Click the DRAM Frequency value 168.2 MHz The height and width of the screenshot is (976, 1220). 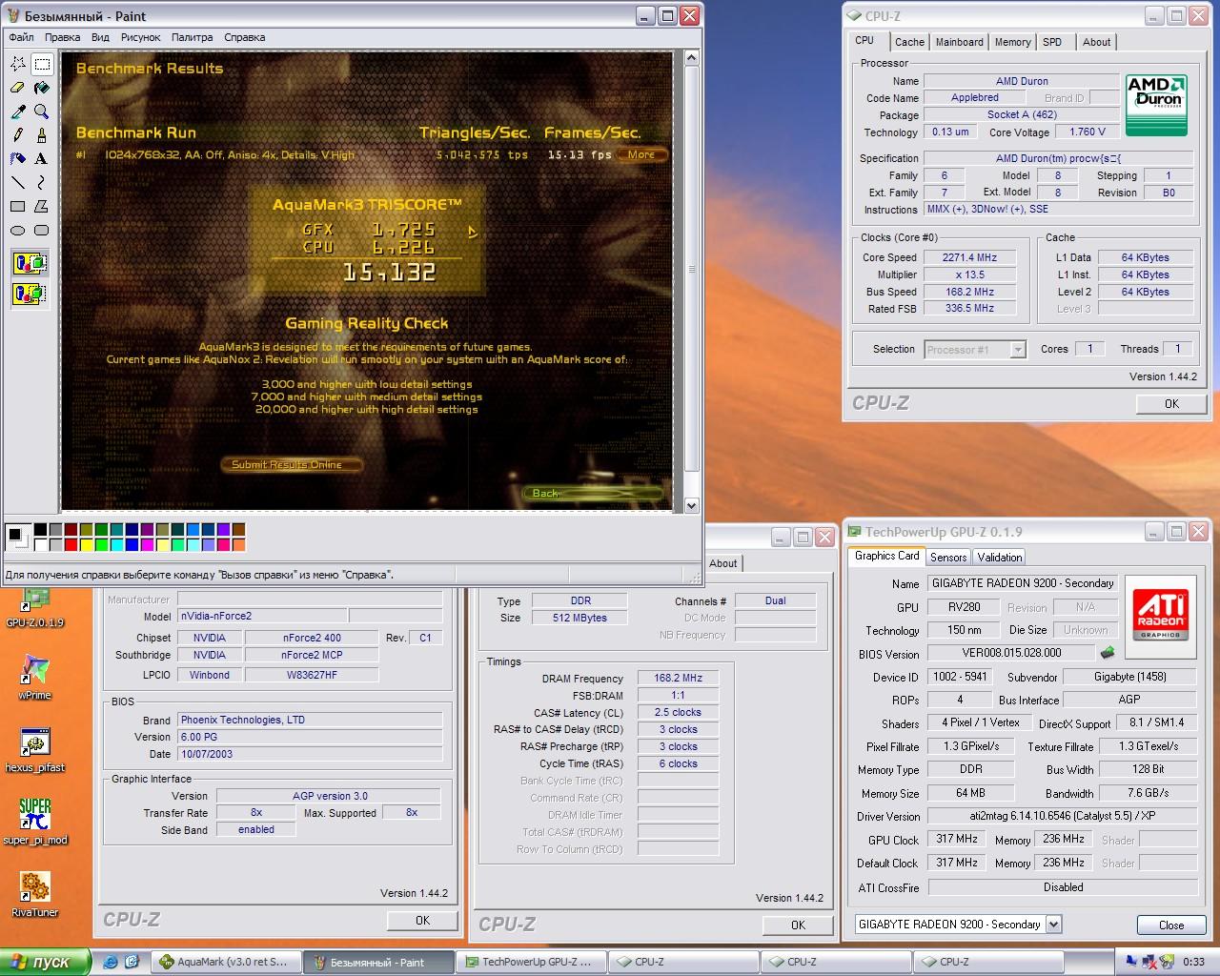click(x=678, y=678)
